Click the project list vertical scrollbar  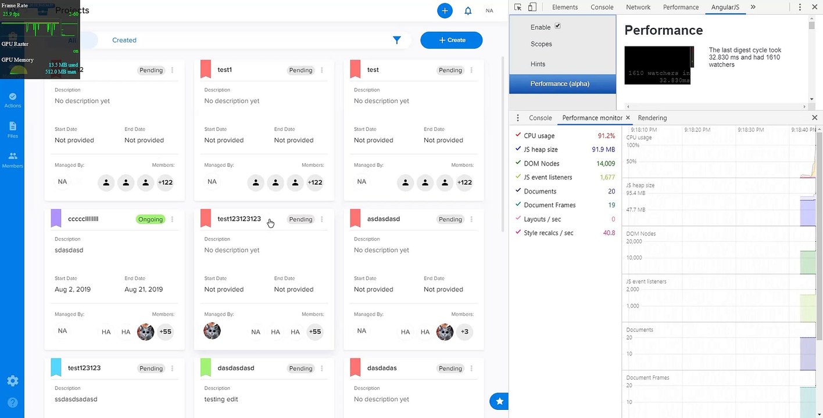tap(503, 145)
